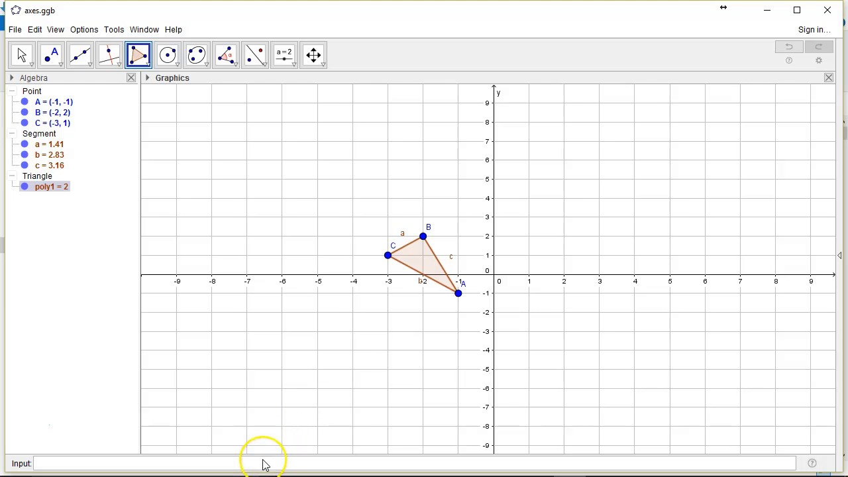Viewport: 848px width, 477px height.
Task: Open the Angle tool dropdown arrow
Action: [x=236, y=65]
